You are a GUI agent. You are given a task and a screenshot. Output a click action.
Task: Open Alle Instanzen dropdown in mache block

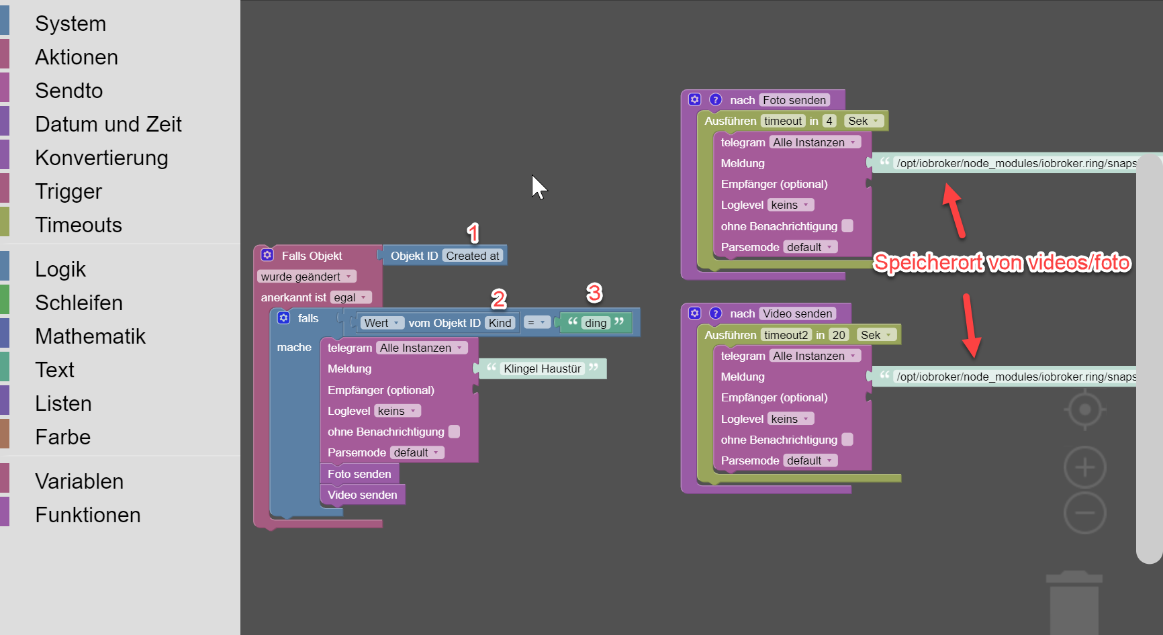421,348
